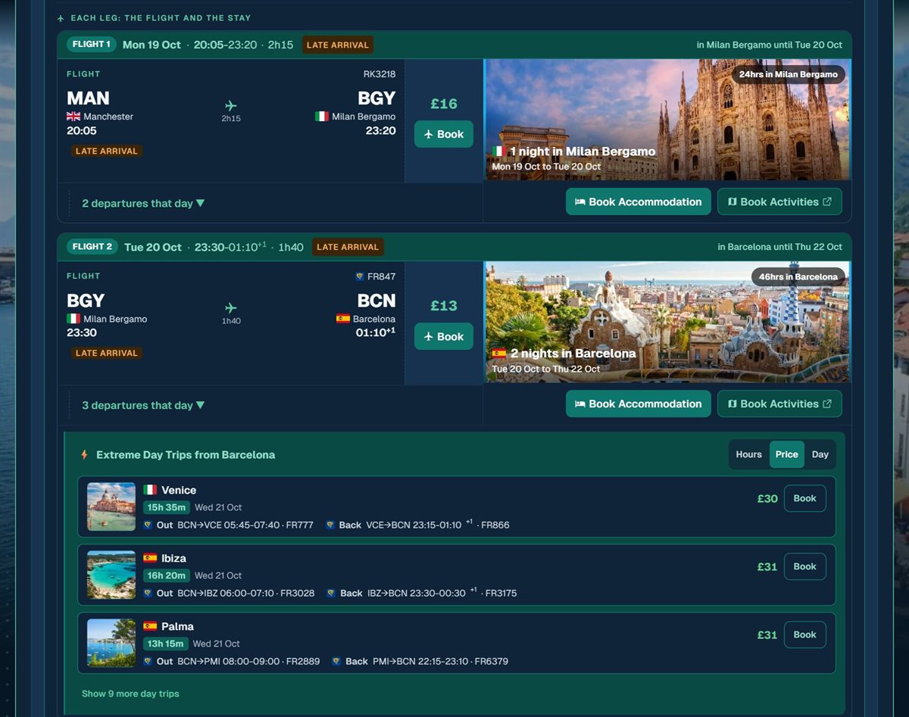Click the 1 night in Milan Bergamo caption
909x717 pixels.
click(x=583, y=151)
